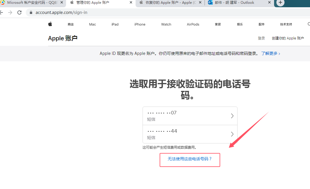Image resolution: width=310 pixels, height=189 pixels.
Task: Click the address bar URL field
Action: [x=168, y=12]
